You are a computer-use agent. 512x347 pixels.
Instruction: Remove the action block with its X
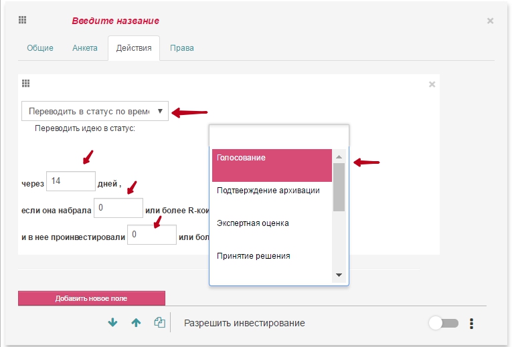tap(432, 84)
